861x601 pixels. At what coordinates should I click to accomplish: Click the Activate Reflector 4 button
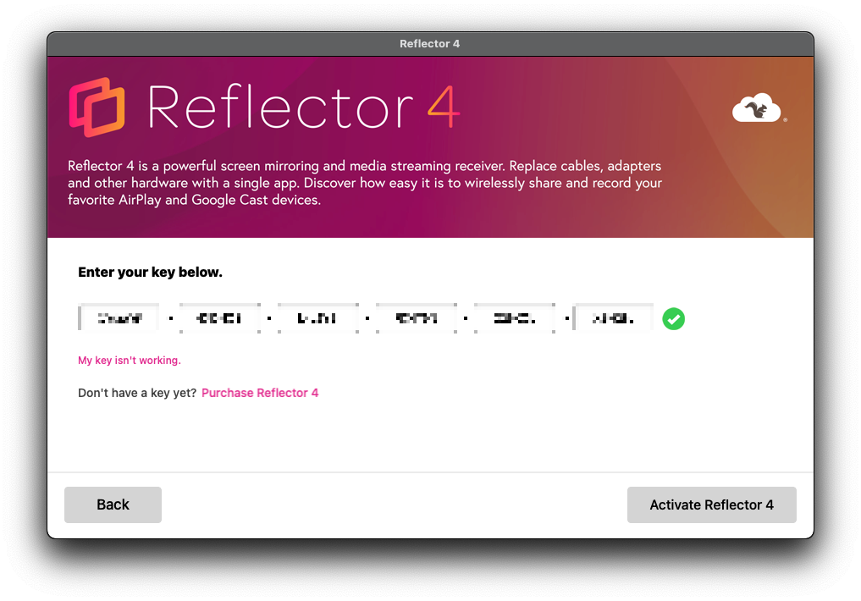tap(712, 505)
